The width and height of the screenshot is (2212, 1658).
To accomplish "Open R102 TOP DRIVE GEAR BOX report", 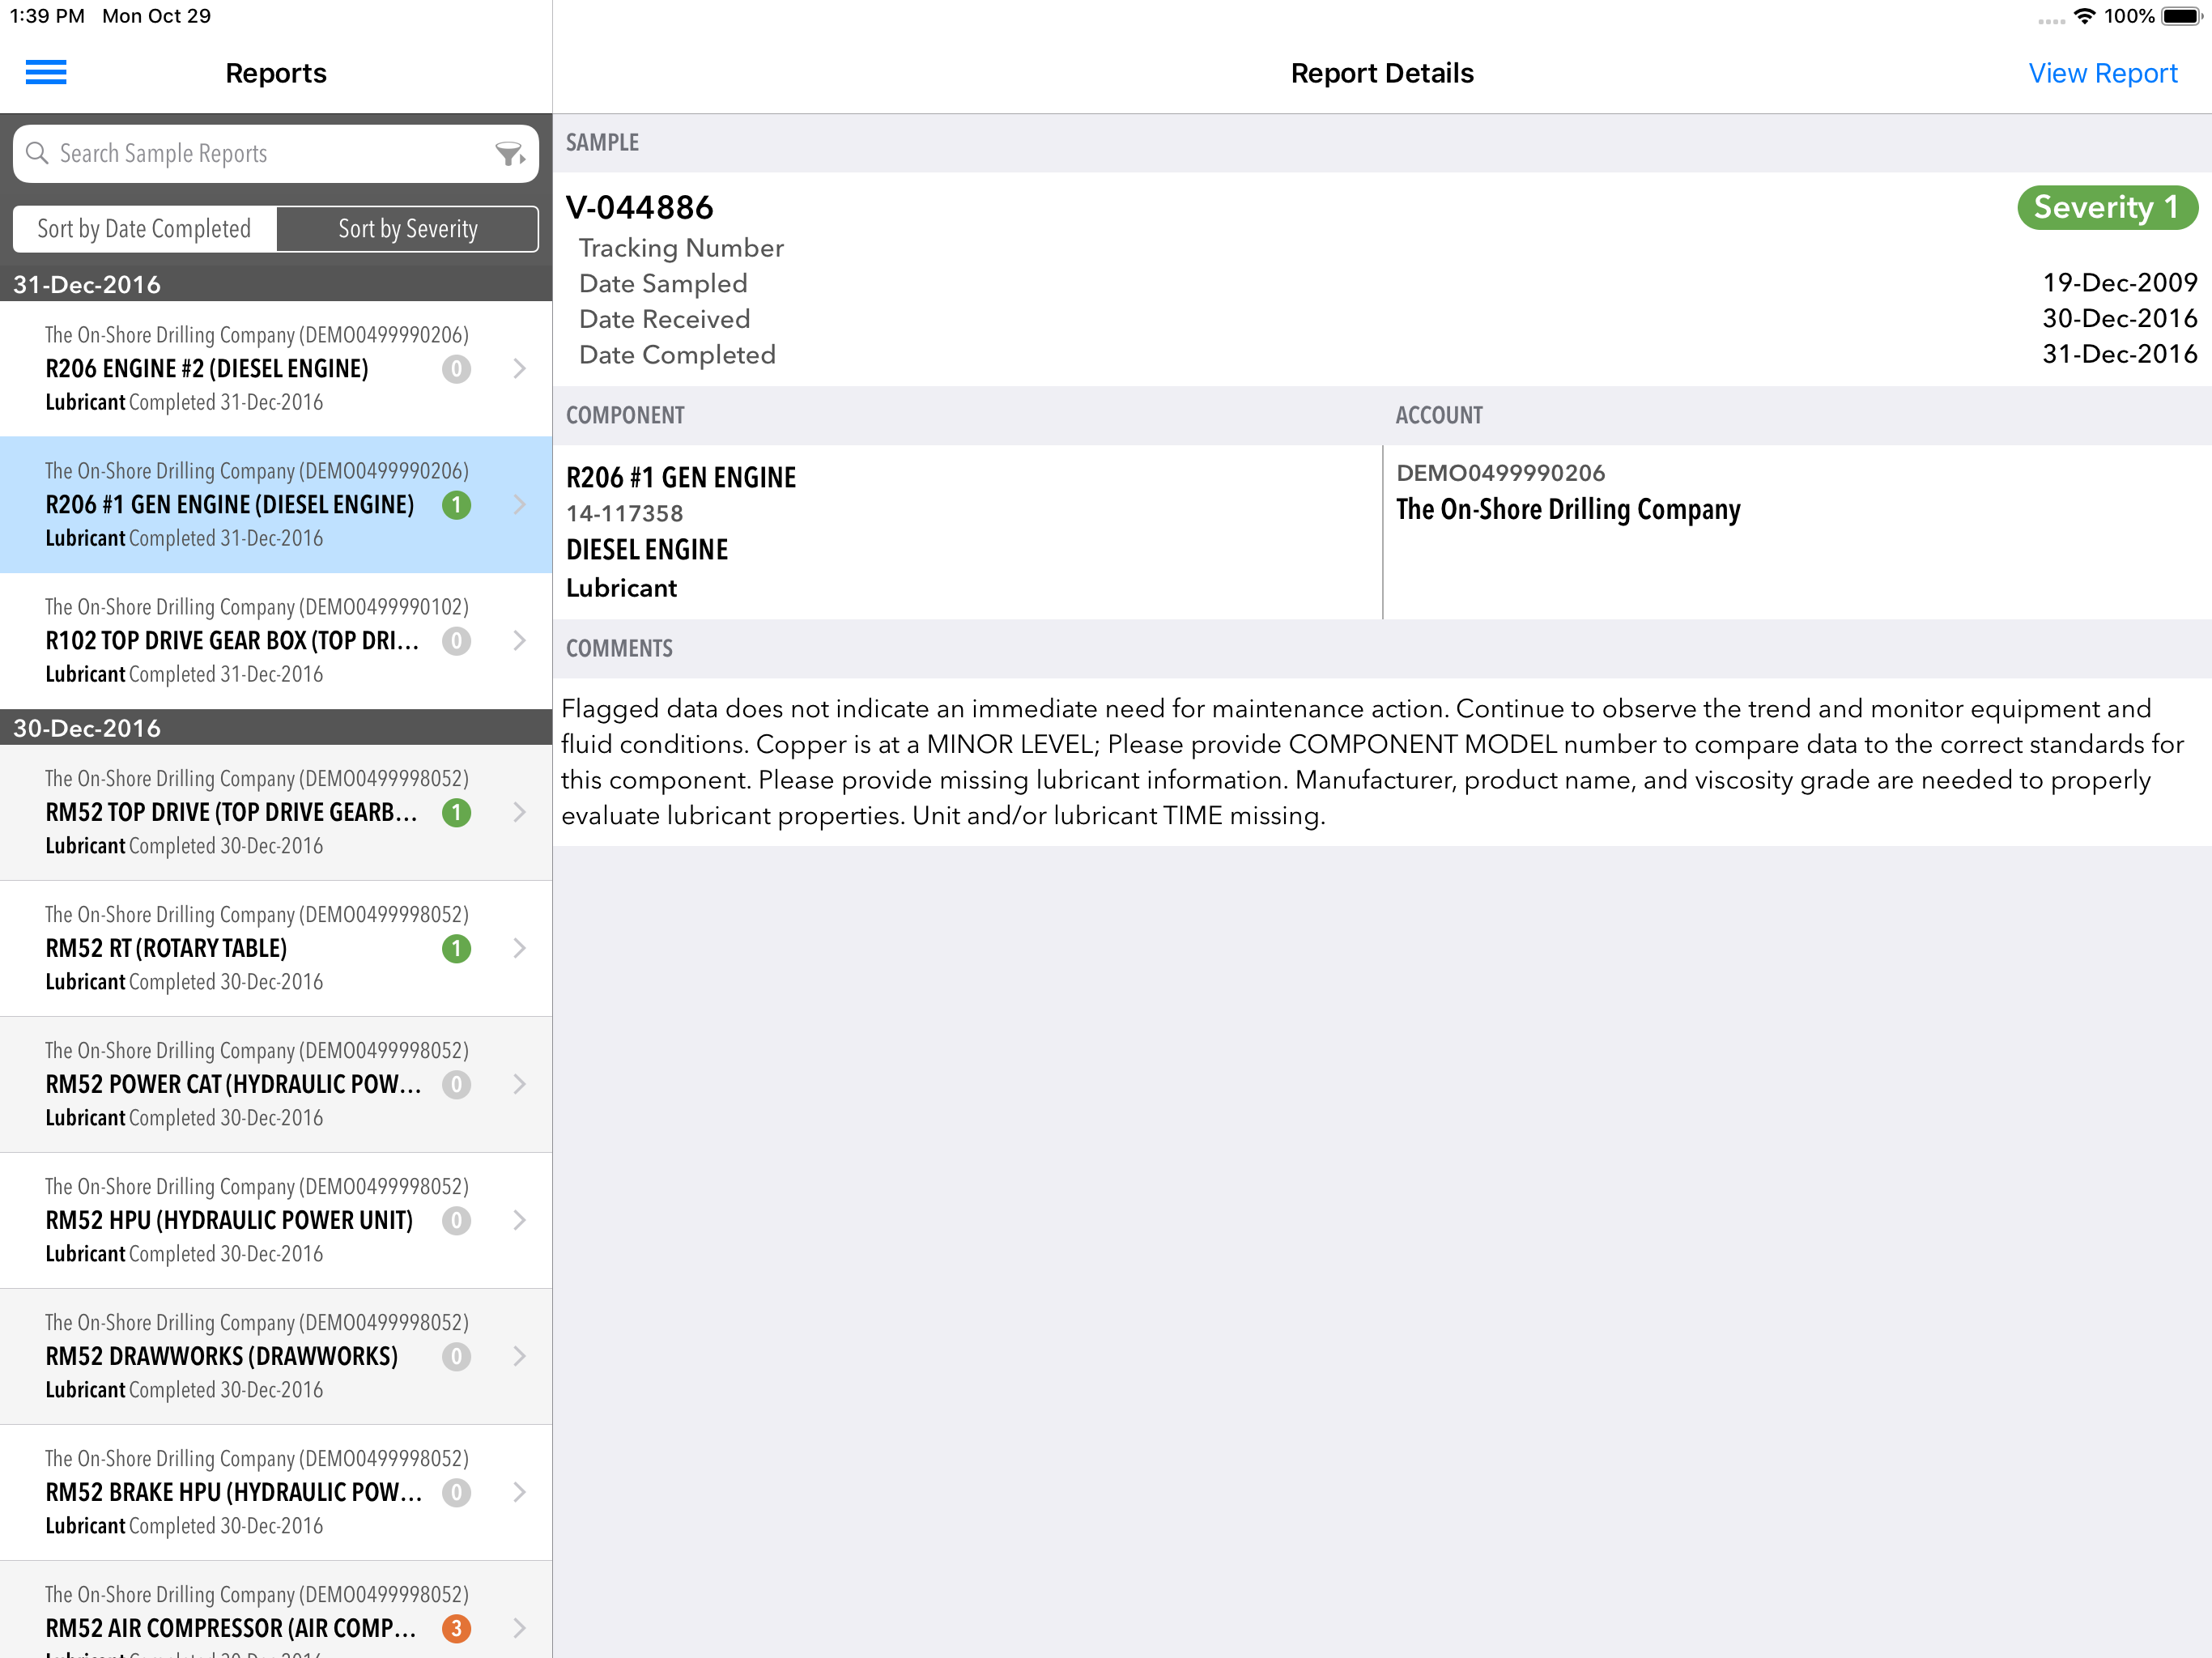I will pyautogui.click(x=276, y=640).
